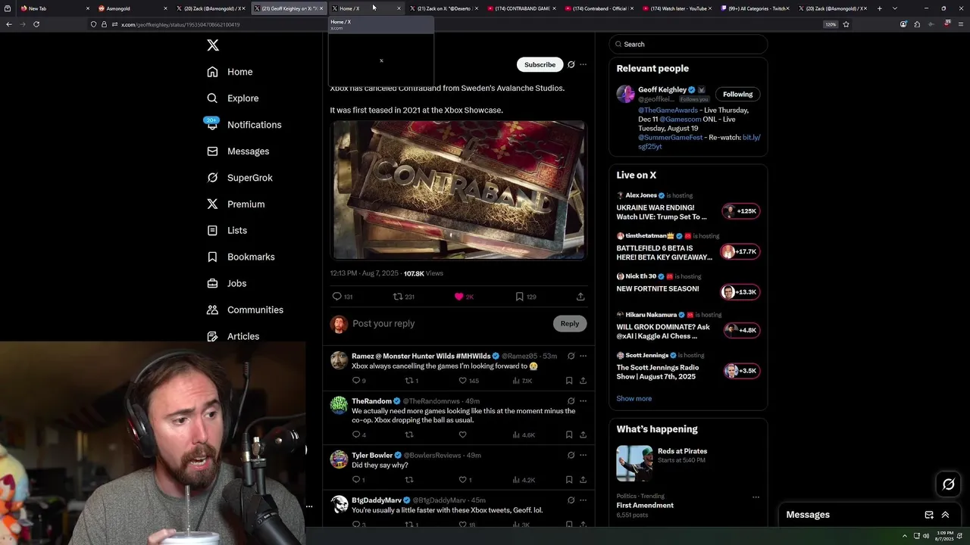The image size is (970, 545).
Task: Open @TheGameAwards link in bio
Action: (668, 110)
